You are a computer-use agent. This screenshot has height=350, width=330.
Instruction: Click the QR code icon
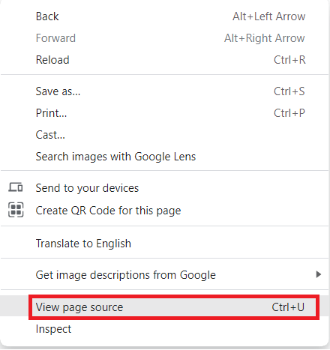(x=16, y=210)
